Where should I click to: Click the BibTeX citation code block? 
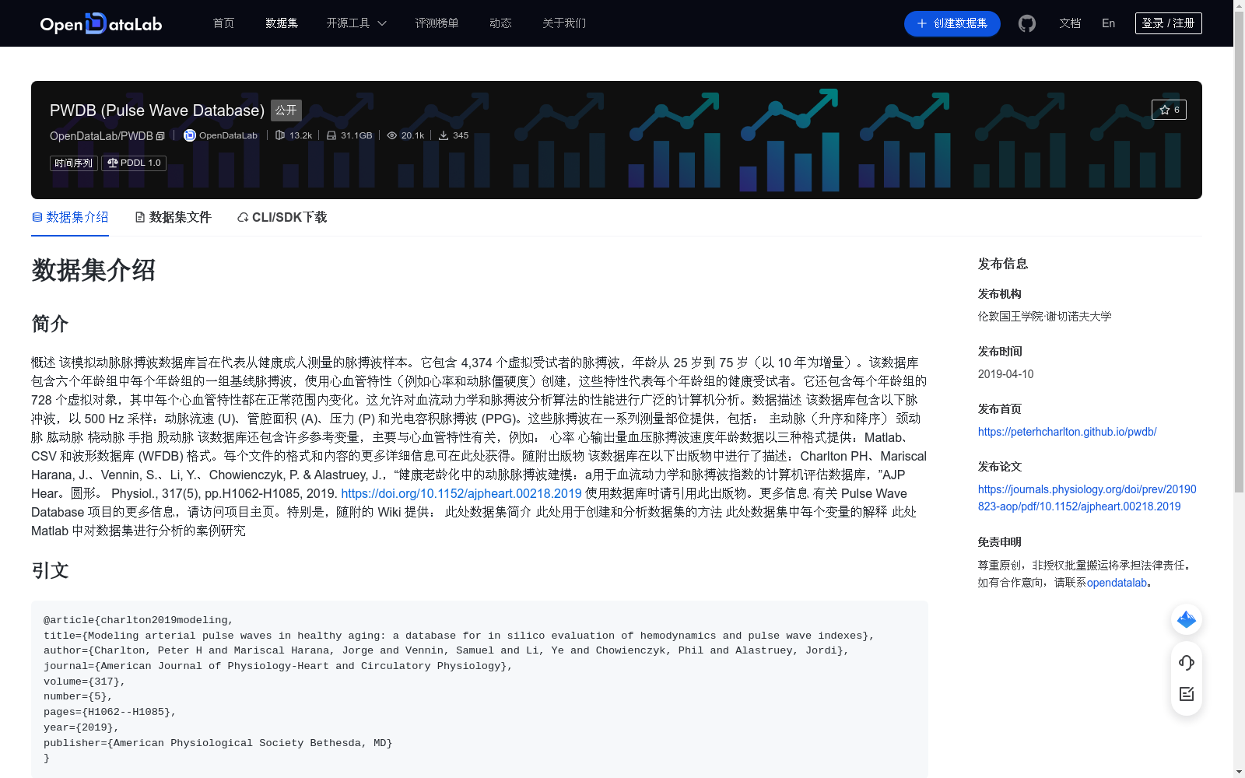pos(479,689)
